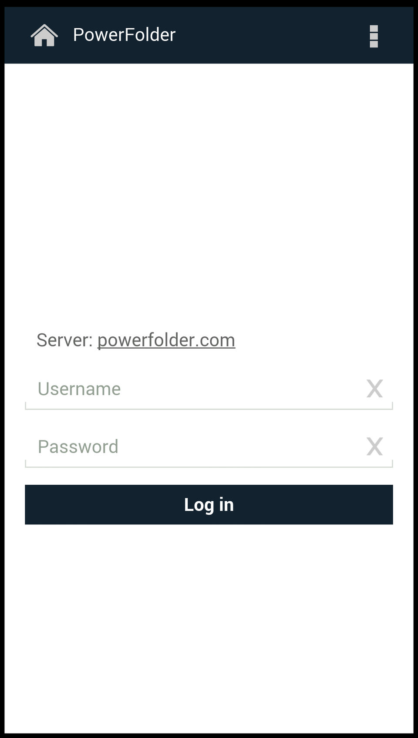The width and height of the screenshot is (418, 738).
Task: Submit credentials with the Log in button
Action: click(x=209, y=505)
